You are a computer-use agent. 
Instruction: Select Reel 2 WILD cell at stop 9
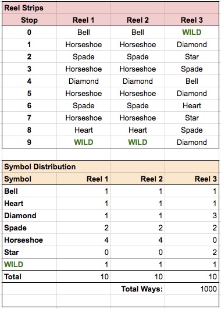138,143
